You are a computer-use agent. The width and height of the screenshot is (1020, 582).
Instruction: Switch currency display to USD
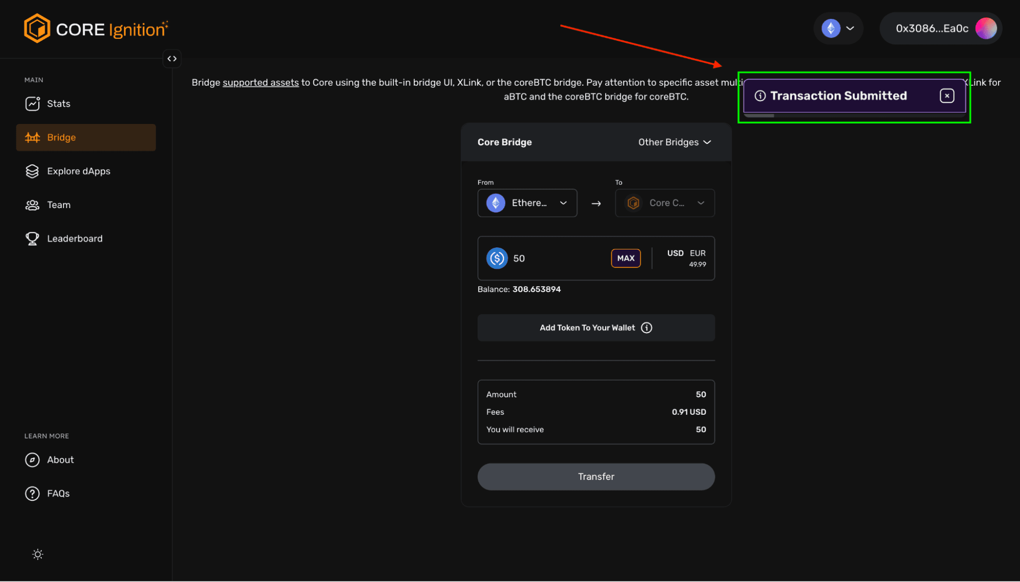point(675,253)
